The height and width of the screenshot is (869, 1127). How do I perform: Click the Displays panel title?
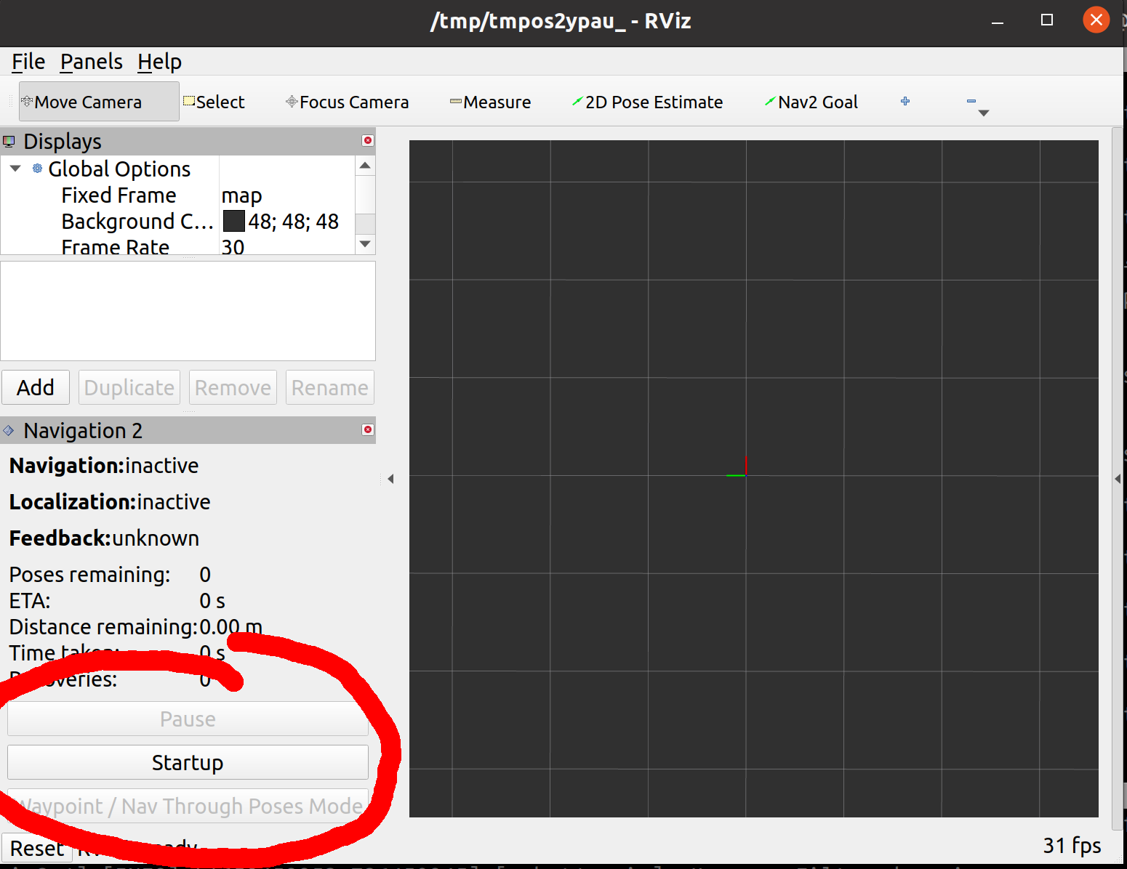[63, 141]
